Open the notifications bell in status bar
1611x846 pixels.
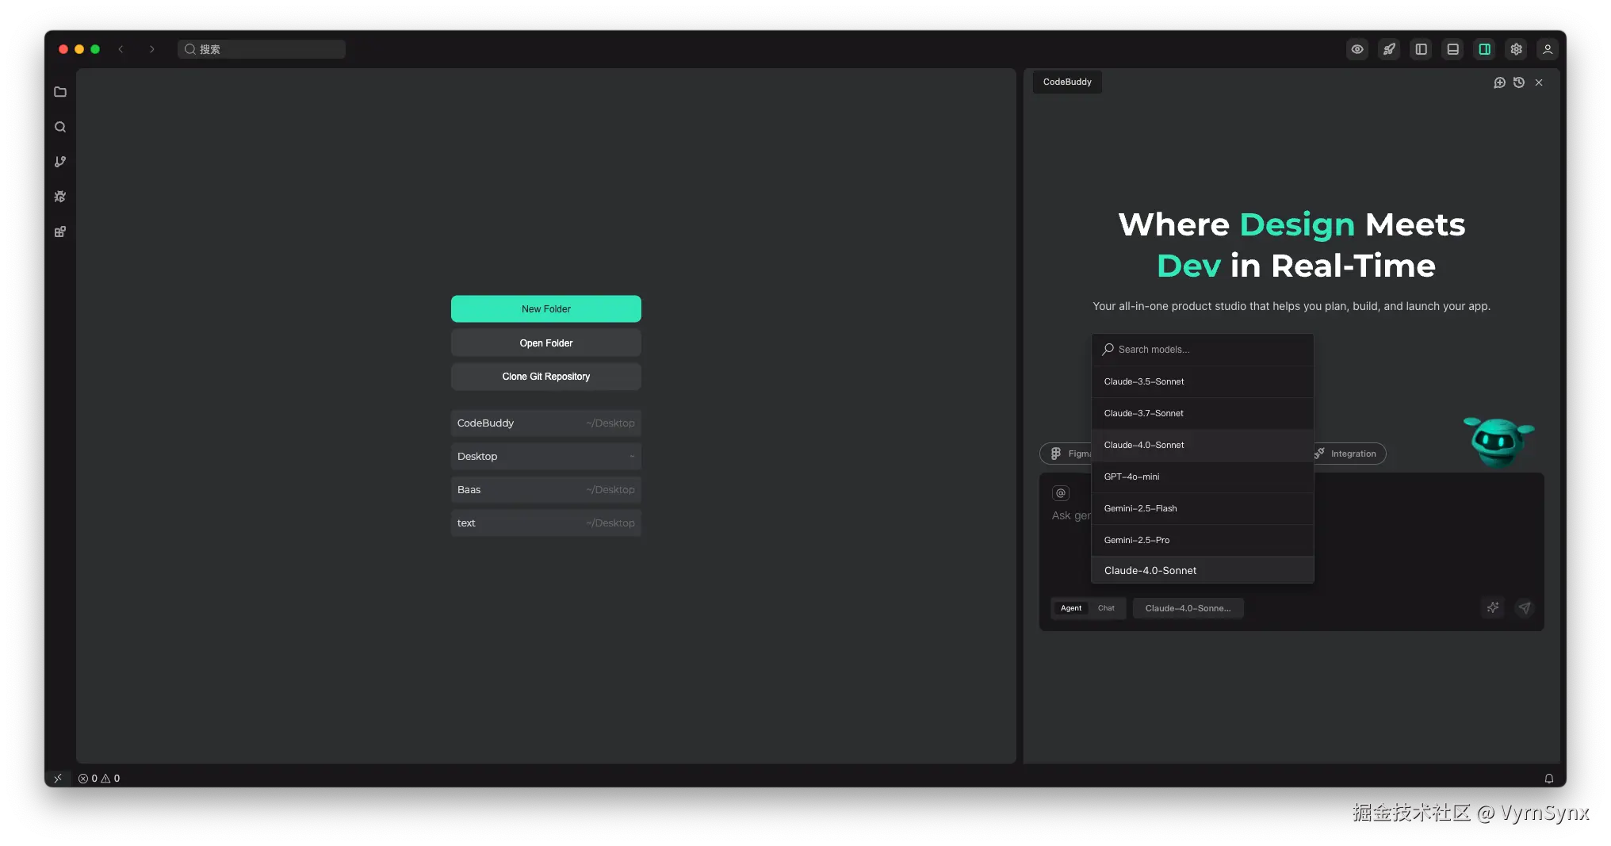(x=1549, y=779)
